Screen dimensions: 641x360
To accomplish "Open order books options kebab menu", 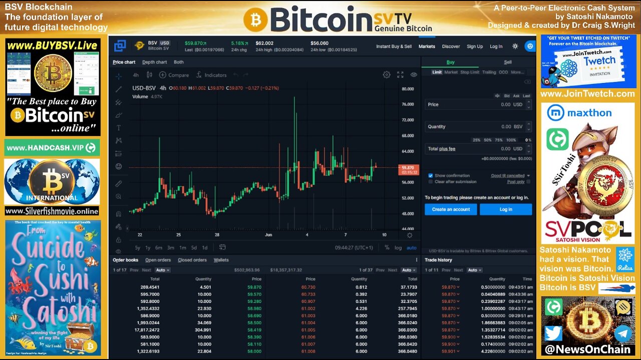I will [416, 260].
